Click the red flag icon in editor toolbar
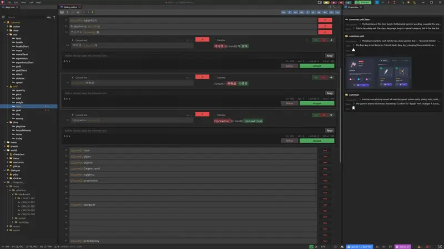Viewport: 444px width, 249px height. click(84, 12)
